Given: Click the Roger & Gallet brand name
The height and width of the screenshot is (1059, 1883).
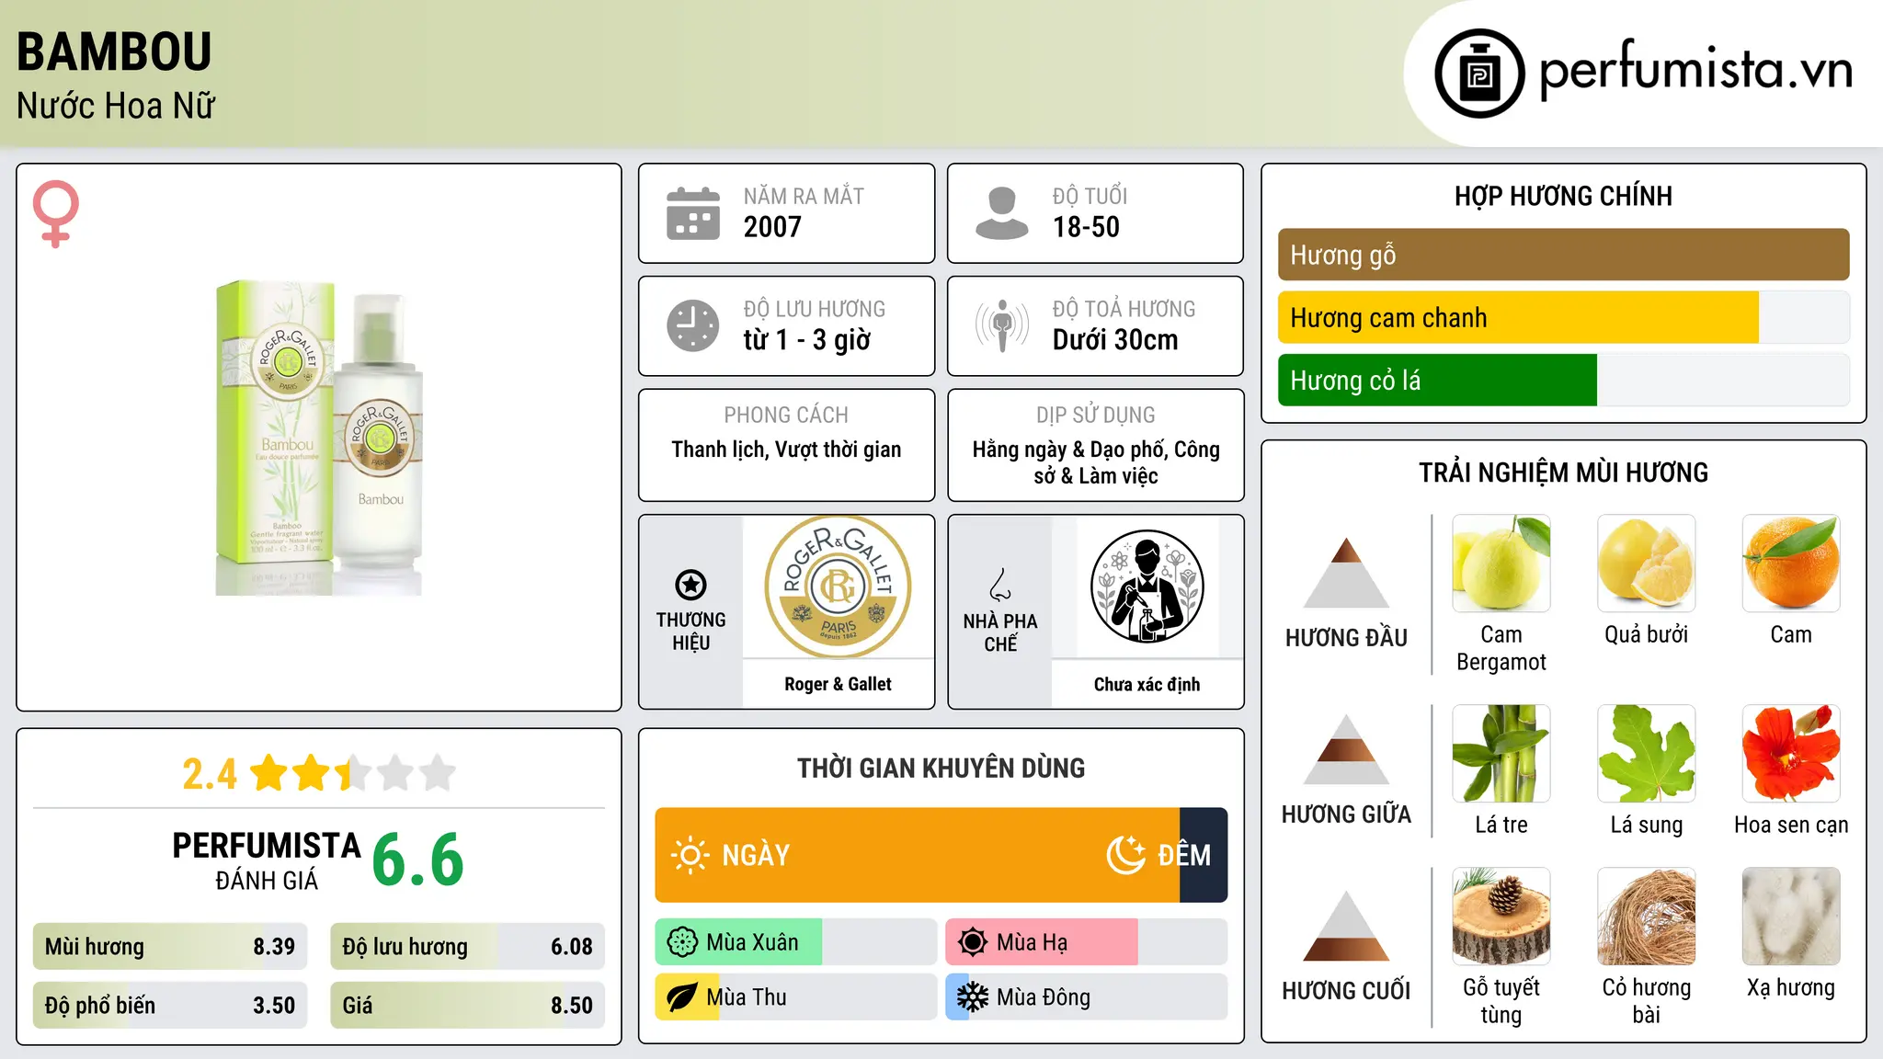Looking at the screenshot, I should pos(838,684).
